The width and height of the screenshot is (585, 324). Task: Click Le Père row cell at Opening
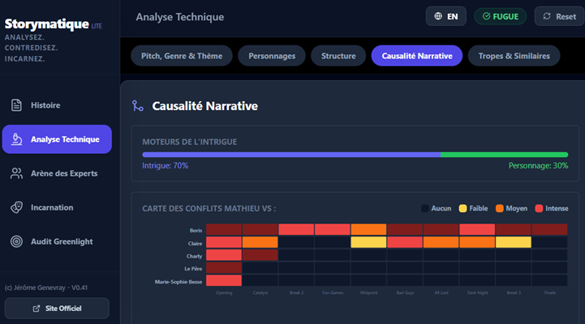[x=224, y=268]
